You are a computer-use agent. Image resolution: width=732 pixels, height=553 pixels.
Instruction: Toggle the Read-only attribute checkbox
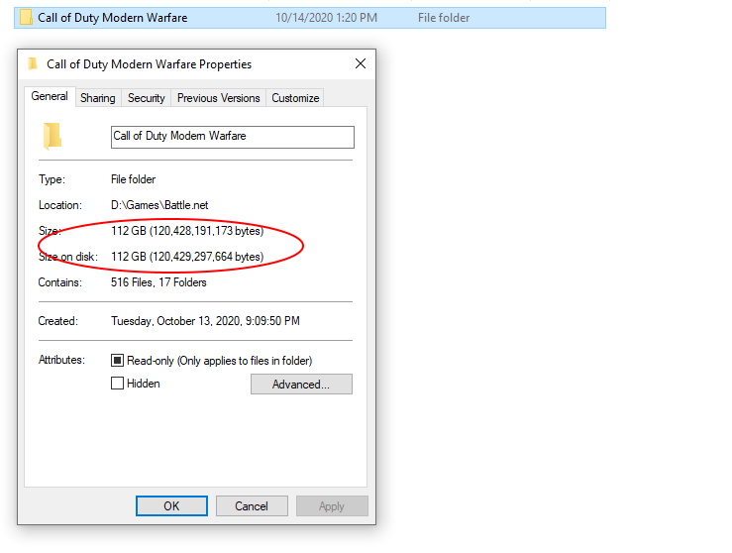117,360
